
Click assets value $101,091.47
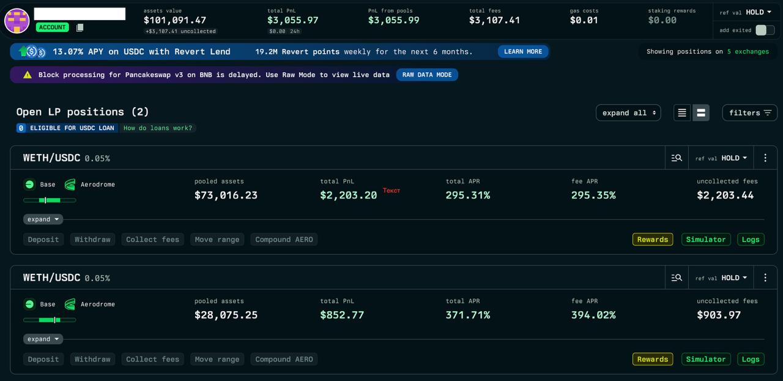click(x=175, y=20)
